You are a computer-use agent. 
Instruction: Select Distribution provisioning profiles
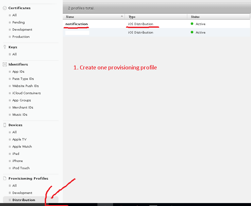31,200
